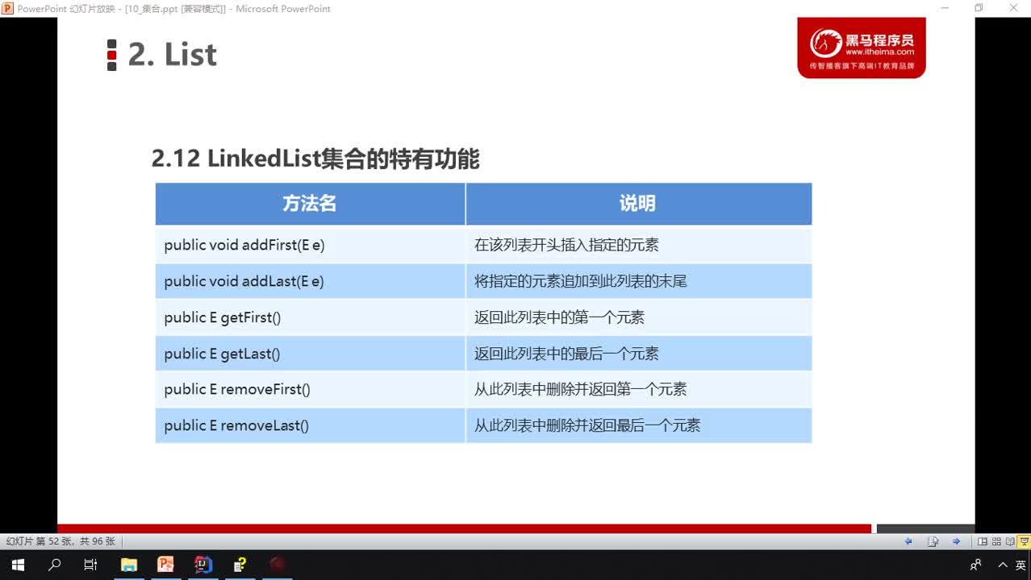Click the '2. List' slide title
1031x580 pixels.
click(173, 54)
